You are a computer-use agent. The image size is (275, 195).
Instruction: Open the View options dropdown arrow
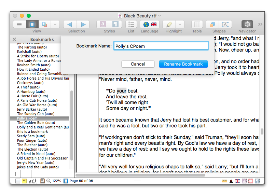tap(55, 24)
